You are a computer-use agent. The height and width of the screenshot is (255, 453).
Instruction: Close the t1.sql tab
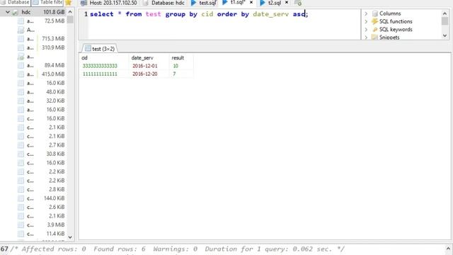[251, 2]
